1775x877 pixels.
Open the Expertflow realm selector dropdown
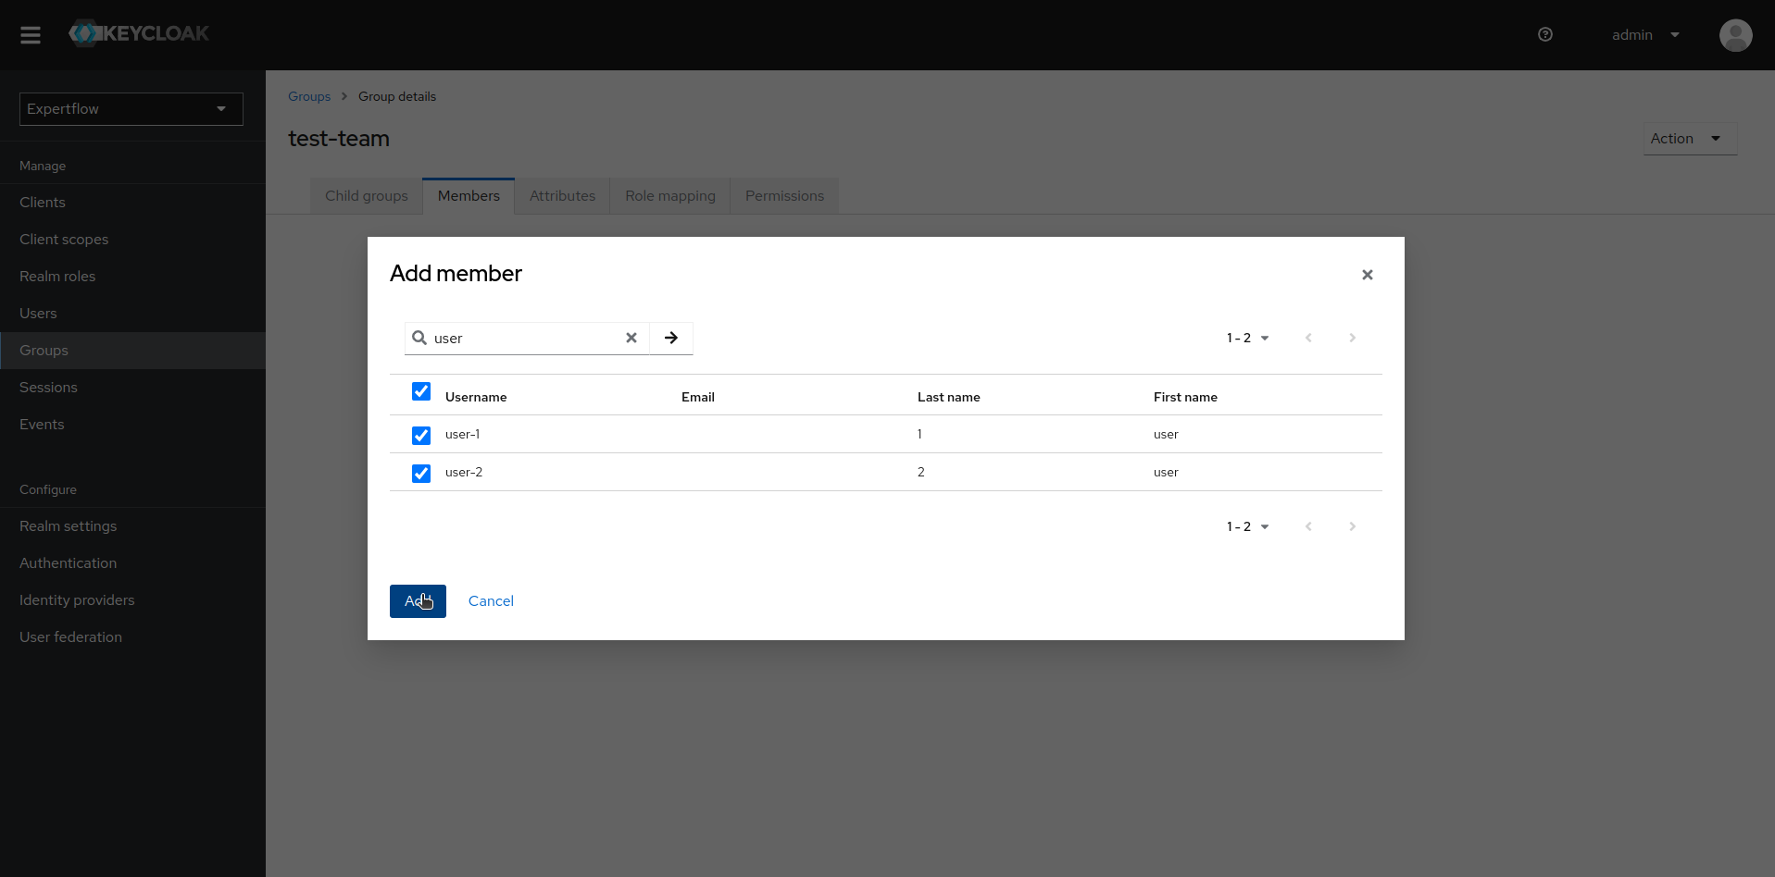click(130, 108)
